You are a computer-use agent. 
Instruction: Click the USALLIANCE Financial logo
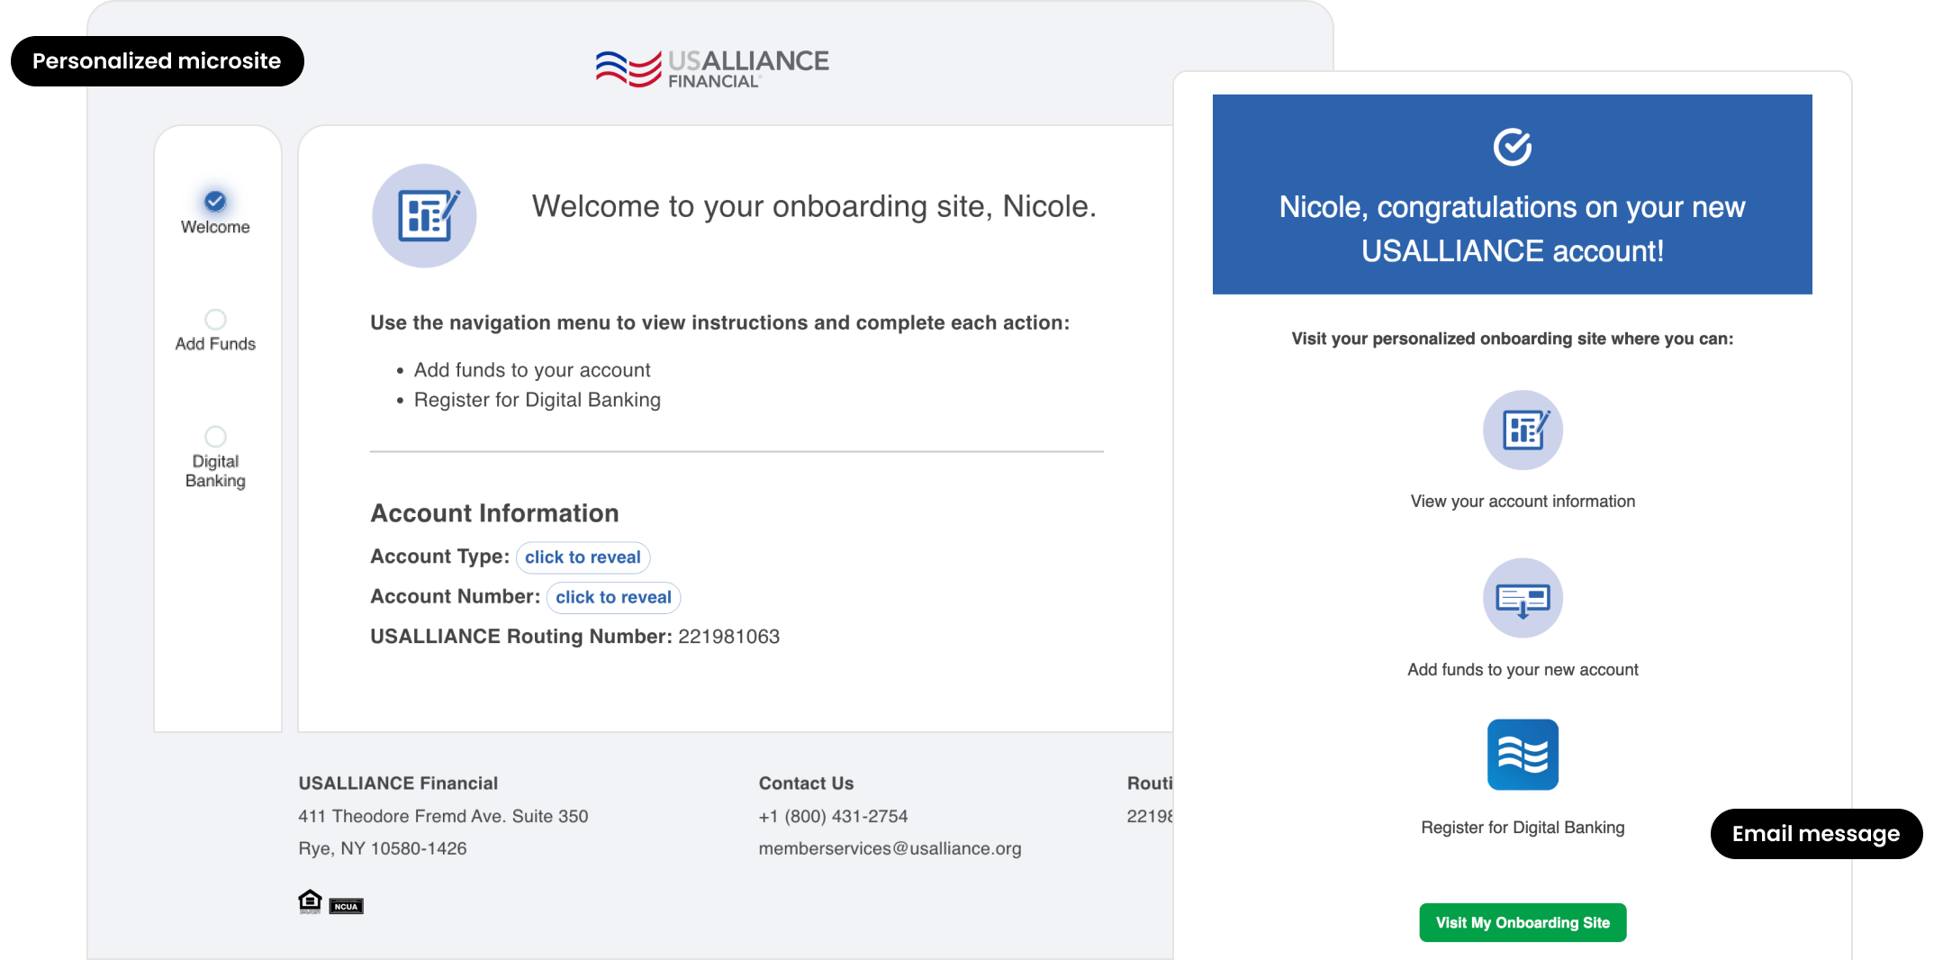tap(712, 68)
